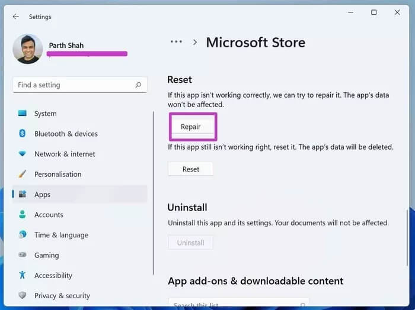Minimize the Settings window

point(351,12)
